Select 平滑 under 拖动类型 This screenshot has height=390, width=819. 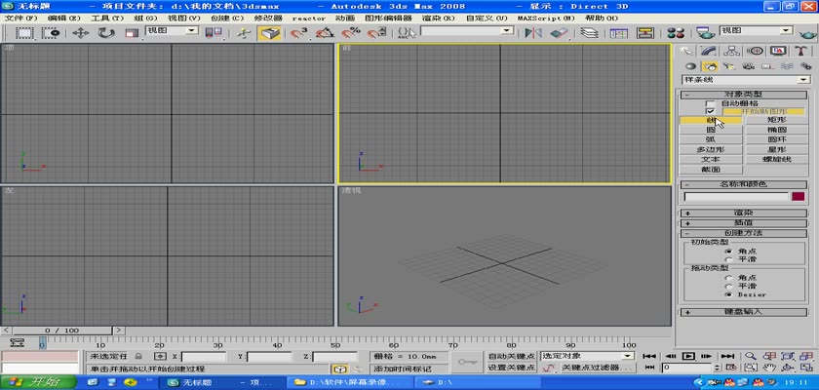pos(728,286)
